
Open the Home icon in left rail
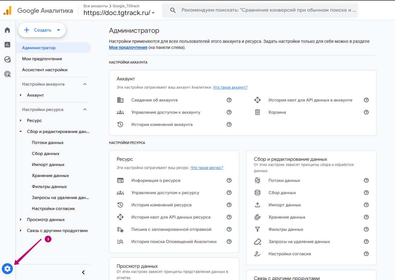click(7, 30)
